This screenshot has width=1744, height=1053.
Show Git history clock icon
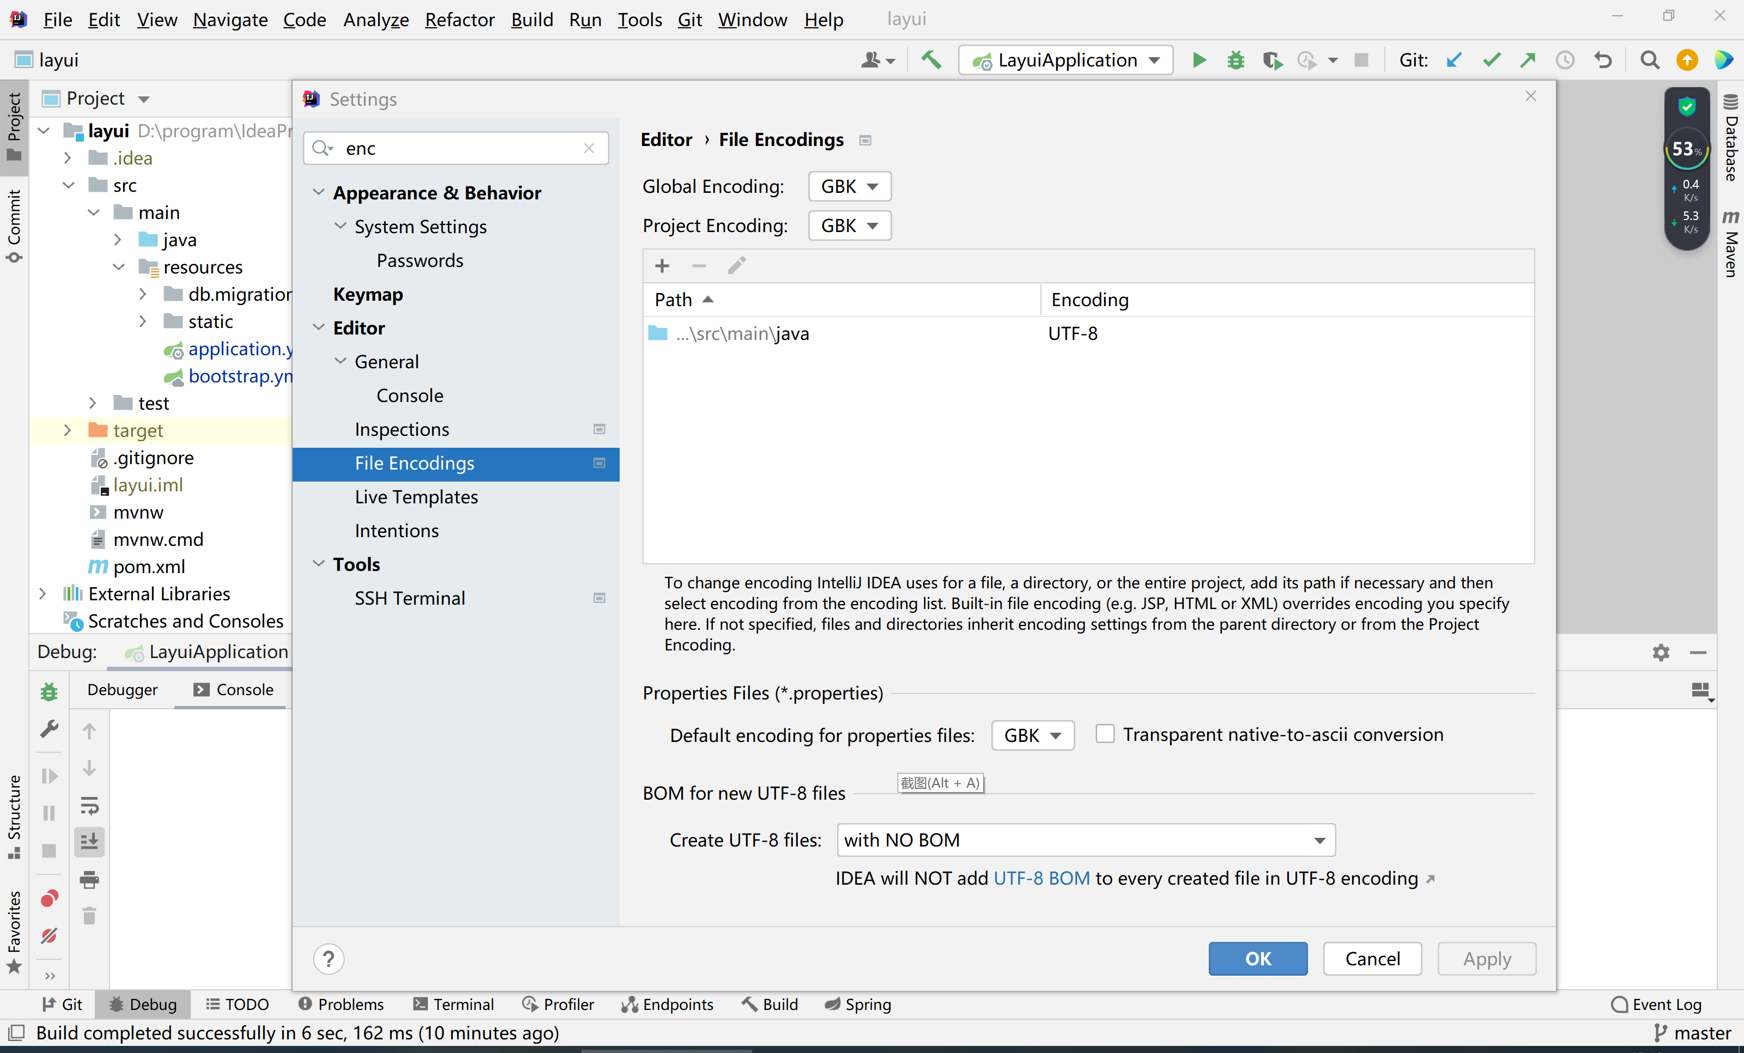1565,60
